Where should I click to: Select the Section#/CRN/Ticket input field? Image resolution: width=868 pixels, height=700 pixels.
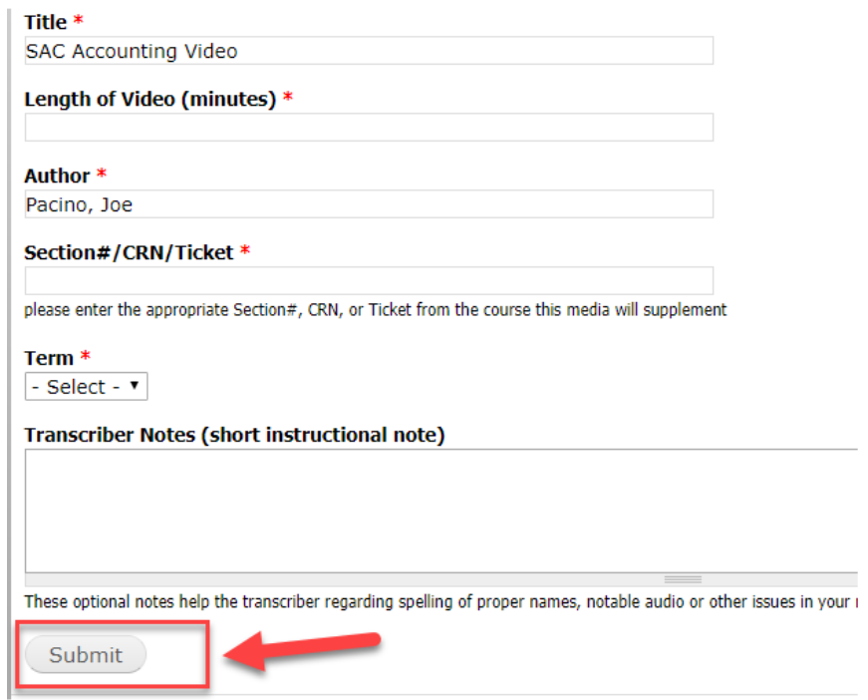[x=369, y=280]
